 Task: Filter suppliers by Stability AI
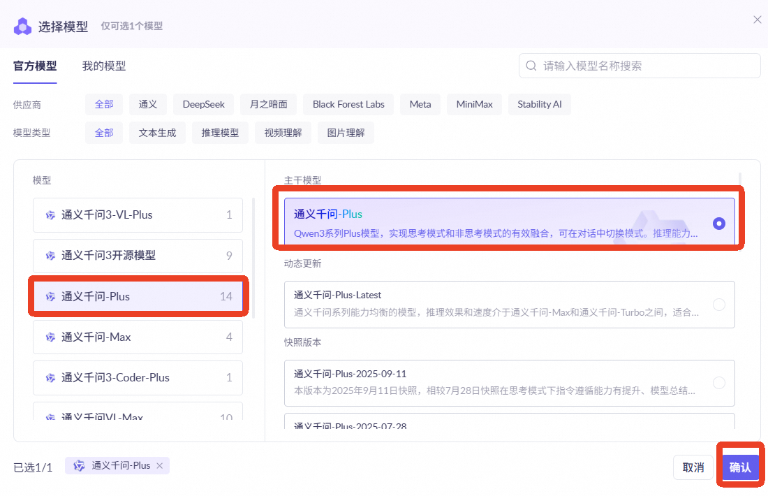pyautogui.click(x=540, y=104)
